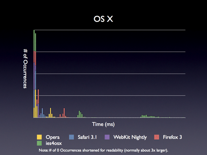The height and width of the screenshot is (155, 207).
Task: Click the yellow Opera legend swatch
Action: pyautogui.click(x=39, y=137)
